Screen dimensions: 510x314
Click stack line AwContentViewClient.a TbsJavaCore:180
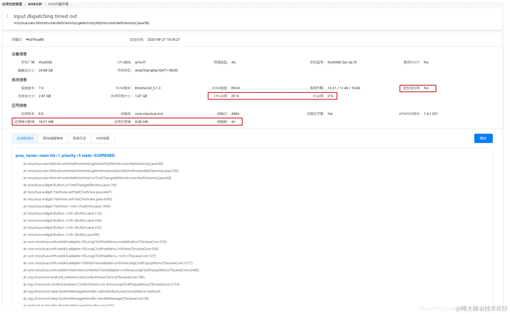(x=84, y=277)
